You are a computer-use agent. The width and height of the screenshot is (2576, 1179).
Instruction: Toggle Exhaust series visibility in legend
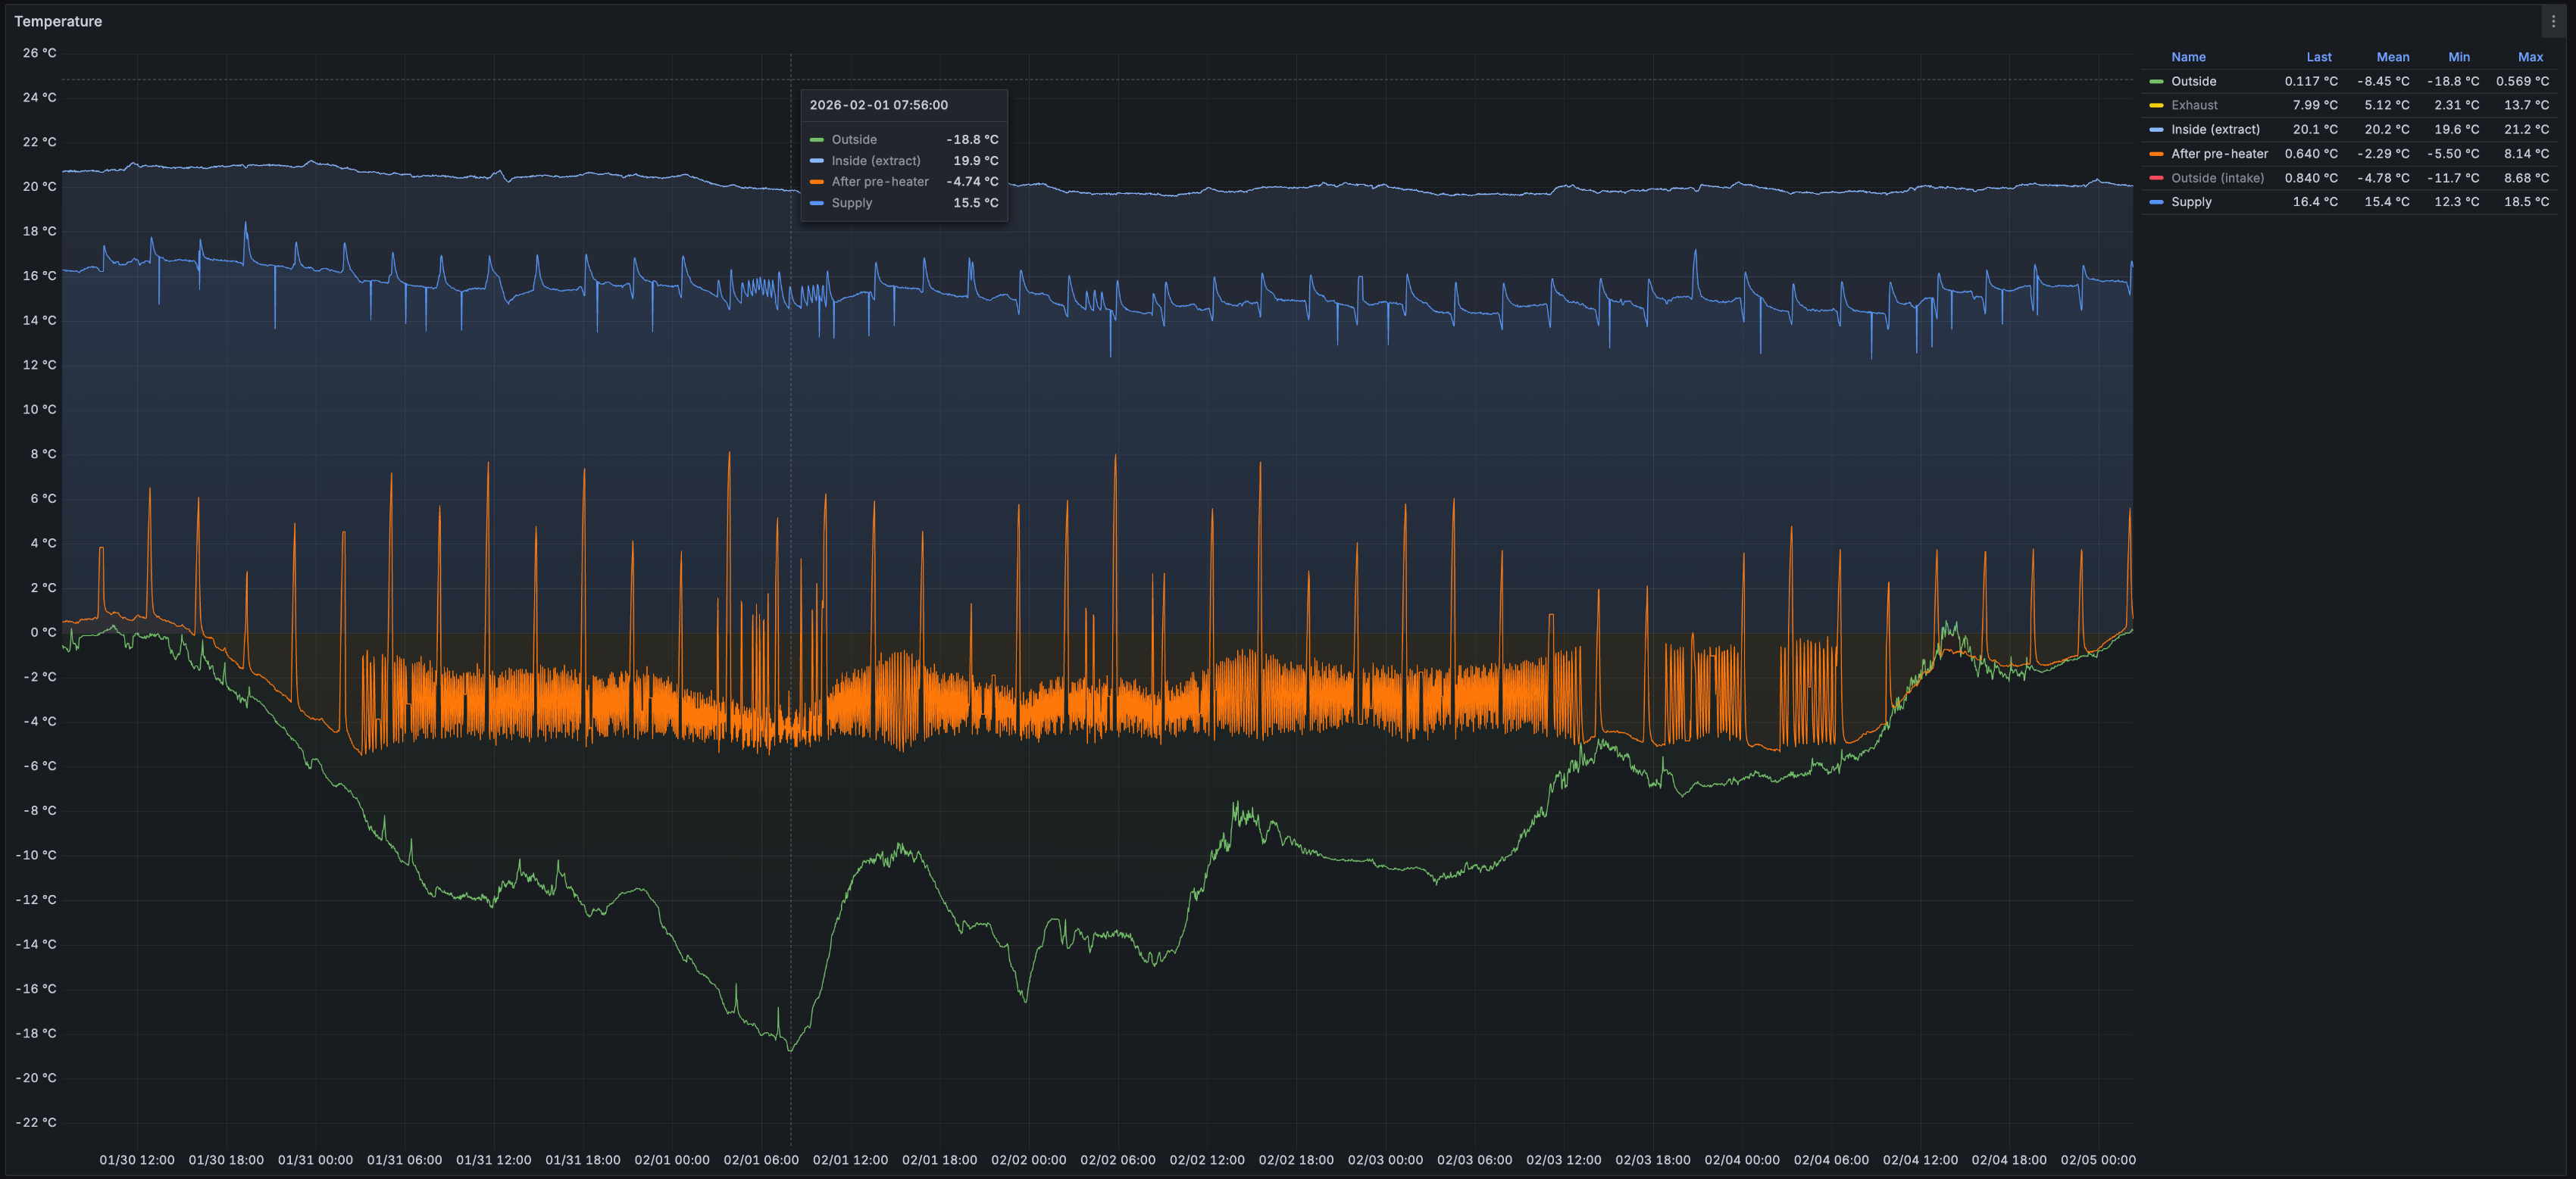coord(2194,106)
